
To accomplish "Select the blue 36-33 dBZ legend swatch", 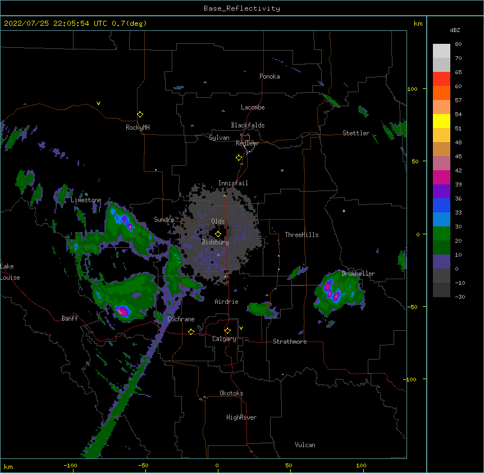I will click(441, 205).
